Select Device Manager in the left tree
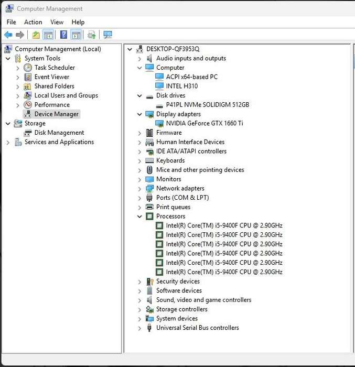 coord(57,114)
